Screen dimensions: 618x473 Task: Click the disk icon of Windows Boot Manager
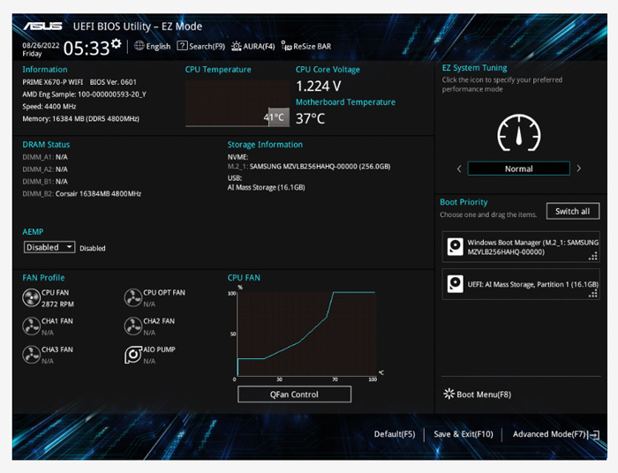click(x=456, y=247)
